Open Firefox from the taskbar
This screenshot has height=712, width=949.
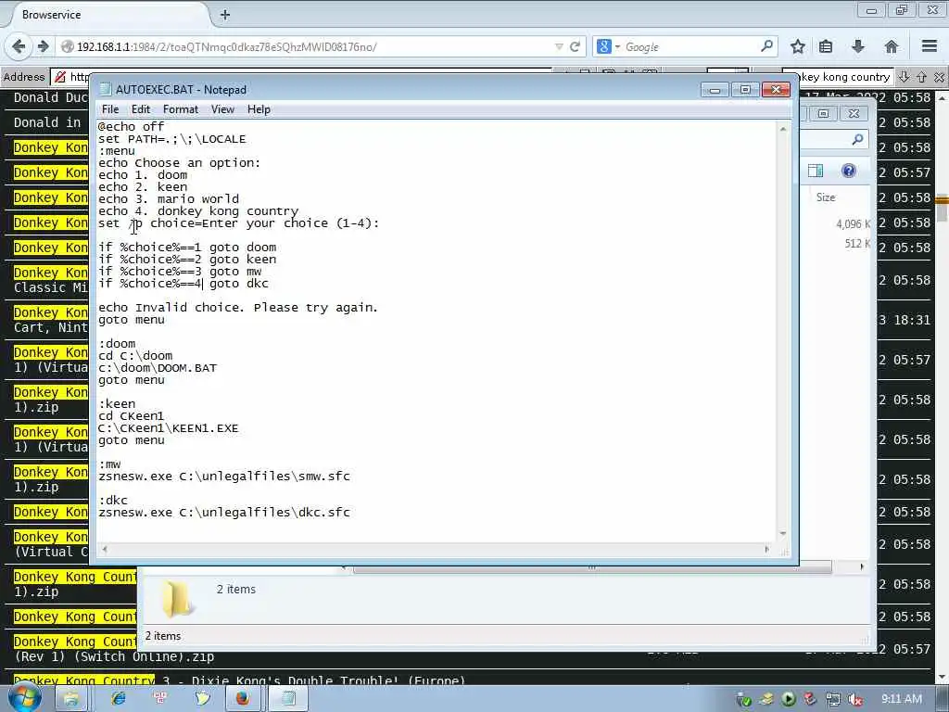(242, 699)
